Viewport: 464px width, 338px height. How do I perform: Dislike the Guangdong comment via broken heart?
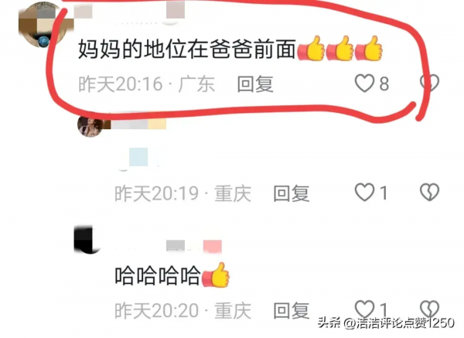[x=429, y=83]
